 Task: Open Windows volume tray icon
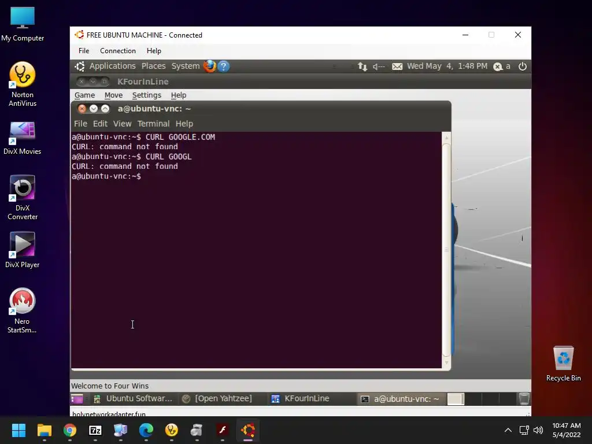coord(538,430)
